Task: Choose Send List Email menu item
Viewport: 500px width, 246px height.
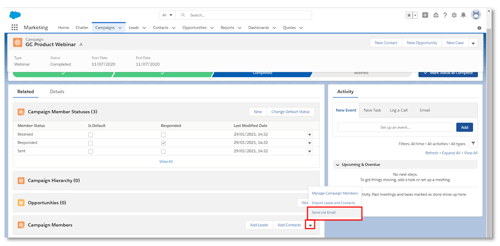Action: [335, 213]
